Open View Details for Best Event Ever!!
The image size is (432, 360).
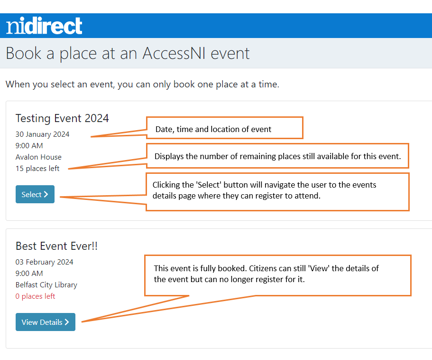(45, 322)
